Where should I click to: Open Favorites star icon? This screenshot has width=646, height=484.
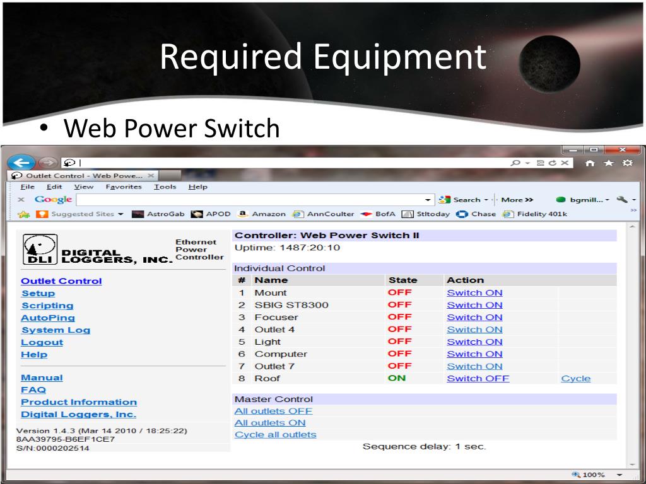point(609,163)
